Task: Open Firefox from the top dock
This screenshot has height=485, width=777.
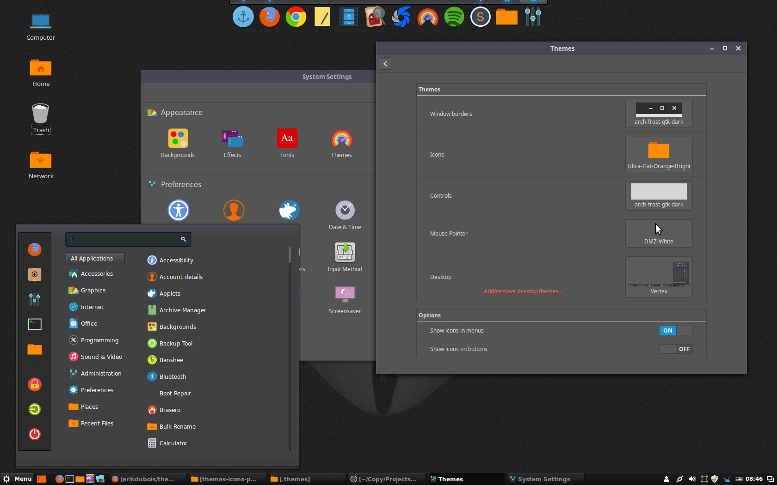Action: pyautogui.click(x=270, y=18)
